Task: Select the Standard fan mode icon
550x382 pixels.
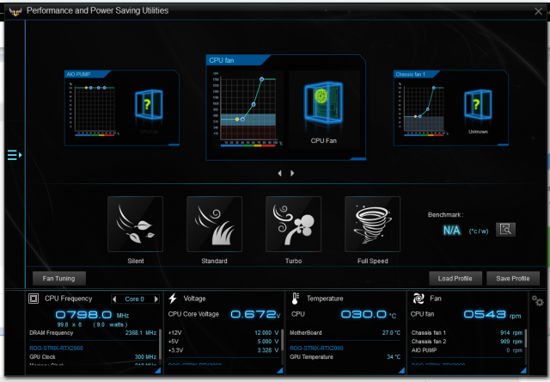Action: [x=214, y=224]
